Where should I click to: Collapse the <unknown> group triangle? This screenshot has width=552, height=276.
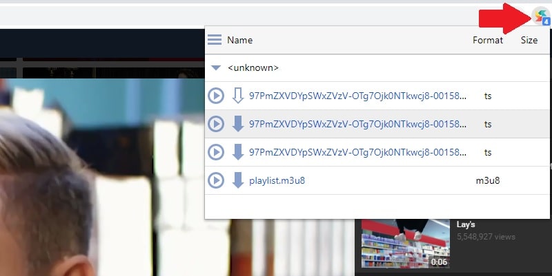coord(216,68)
